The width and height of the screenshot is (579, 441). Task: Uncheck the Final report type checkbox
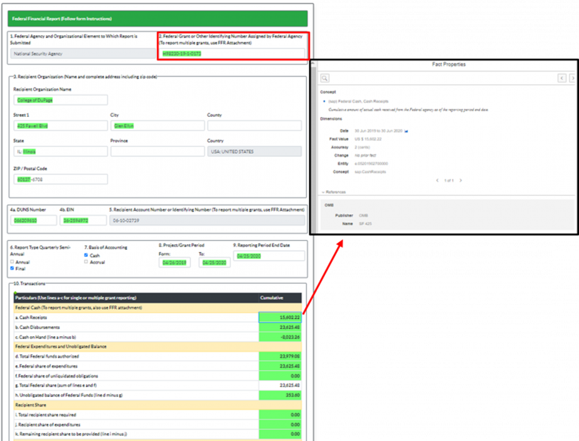(12, 268)
